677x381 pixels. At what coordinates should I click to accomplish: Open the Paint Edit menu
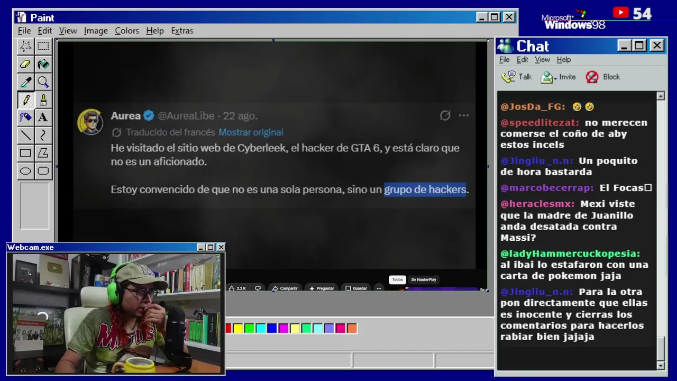44,31
